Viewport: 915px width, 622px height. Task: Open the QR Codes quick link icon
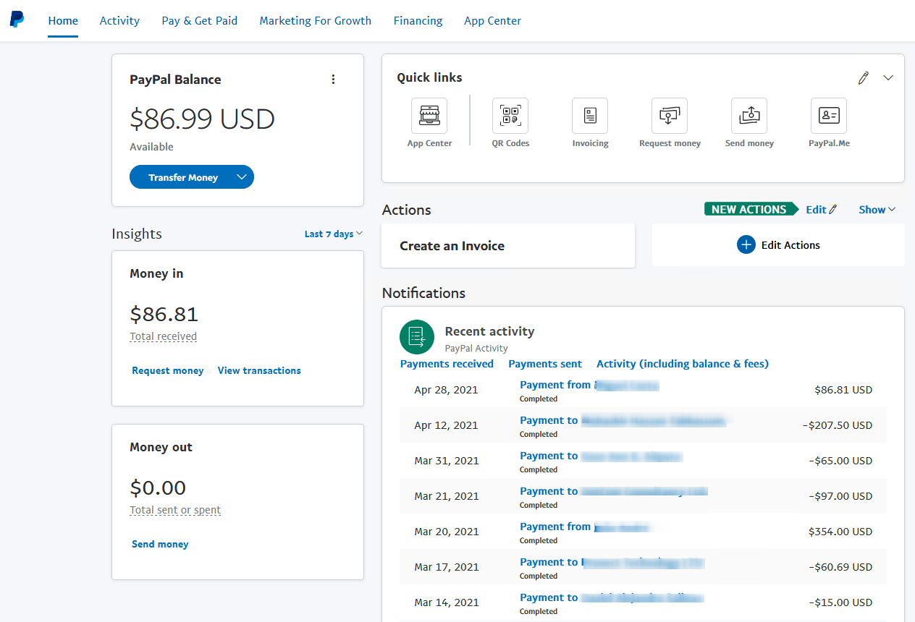pos(510,116)
